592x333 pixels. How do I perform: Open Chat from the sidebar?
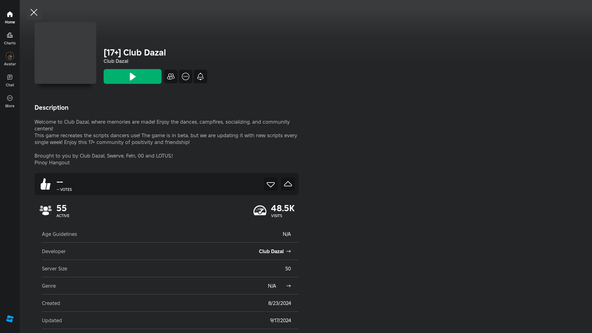click(10, 80)
